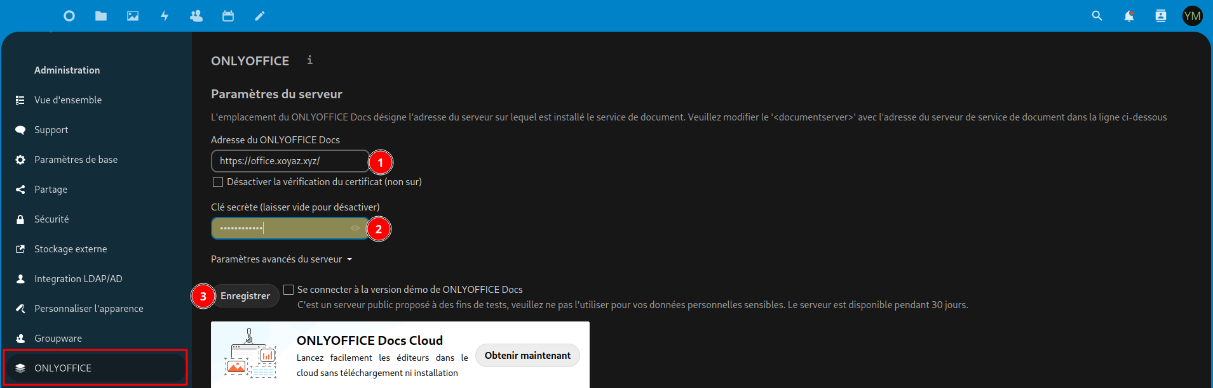This screenshot has height=388, width=1213.
Task: Open the notifications bell
Action: coord(1128,16)
